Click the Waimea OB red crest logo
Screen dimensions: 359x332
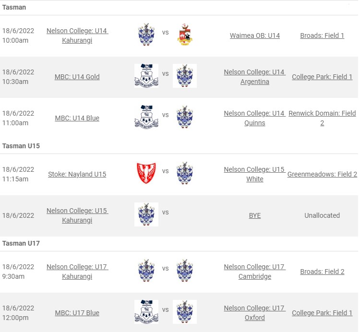[185, 35]
